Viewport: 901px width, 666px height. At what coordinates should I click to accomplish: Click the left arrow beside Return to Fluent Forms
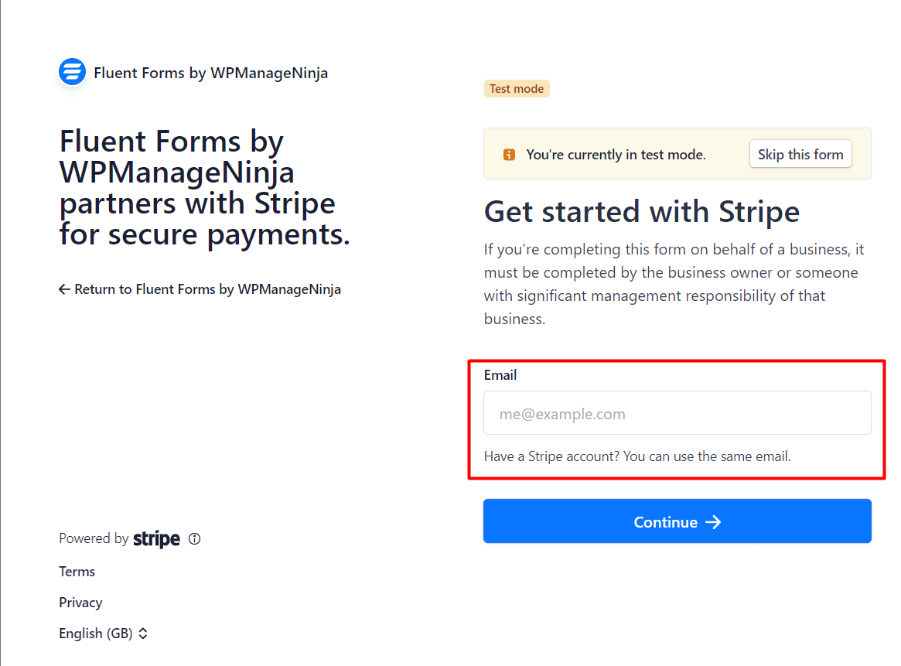click(64, 289)
